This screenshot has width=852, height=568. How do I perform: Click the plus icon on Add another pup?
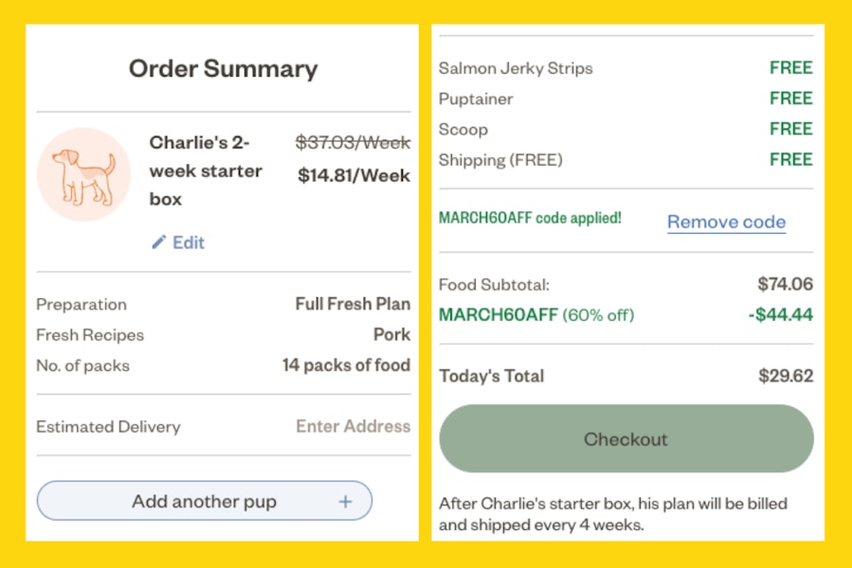(x=346, y=501)
